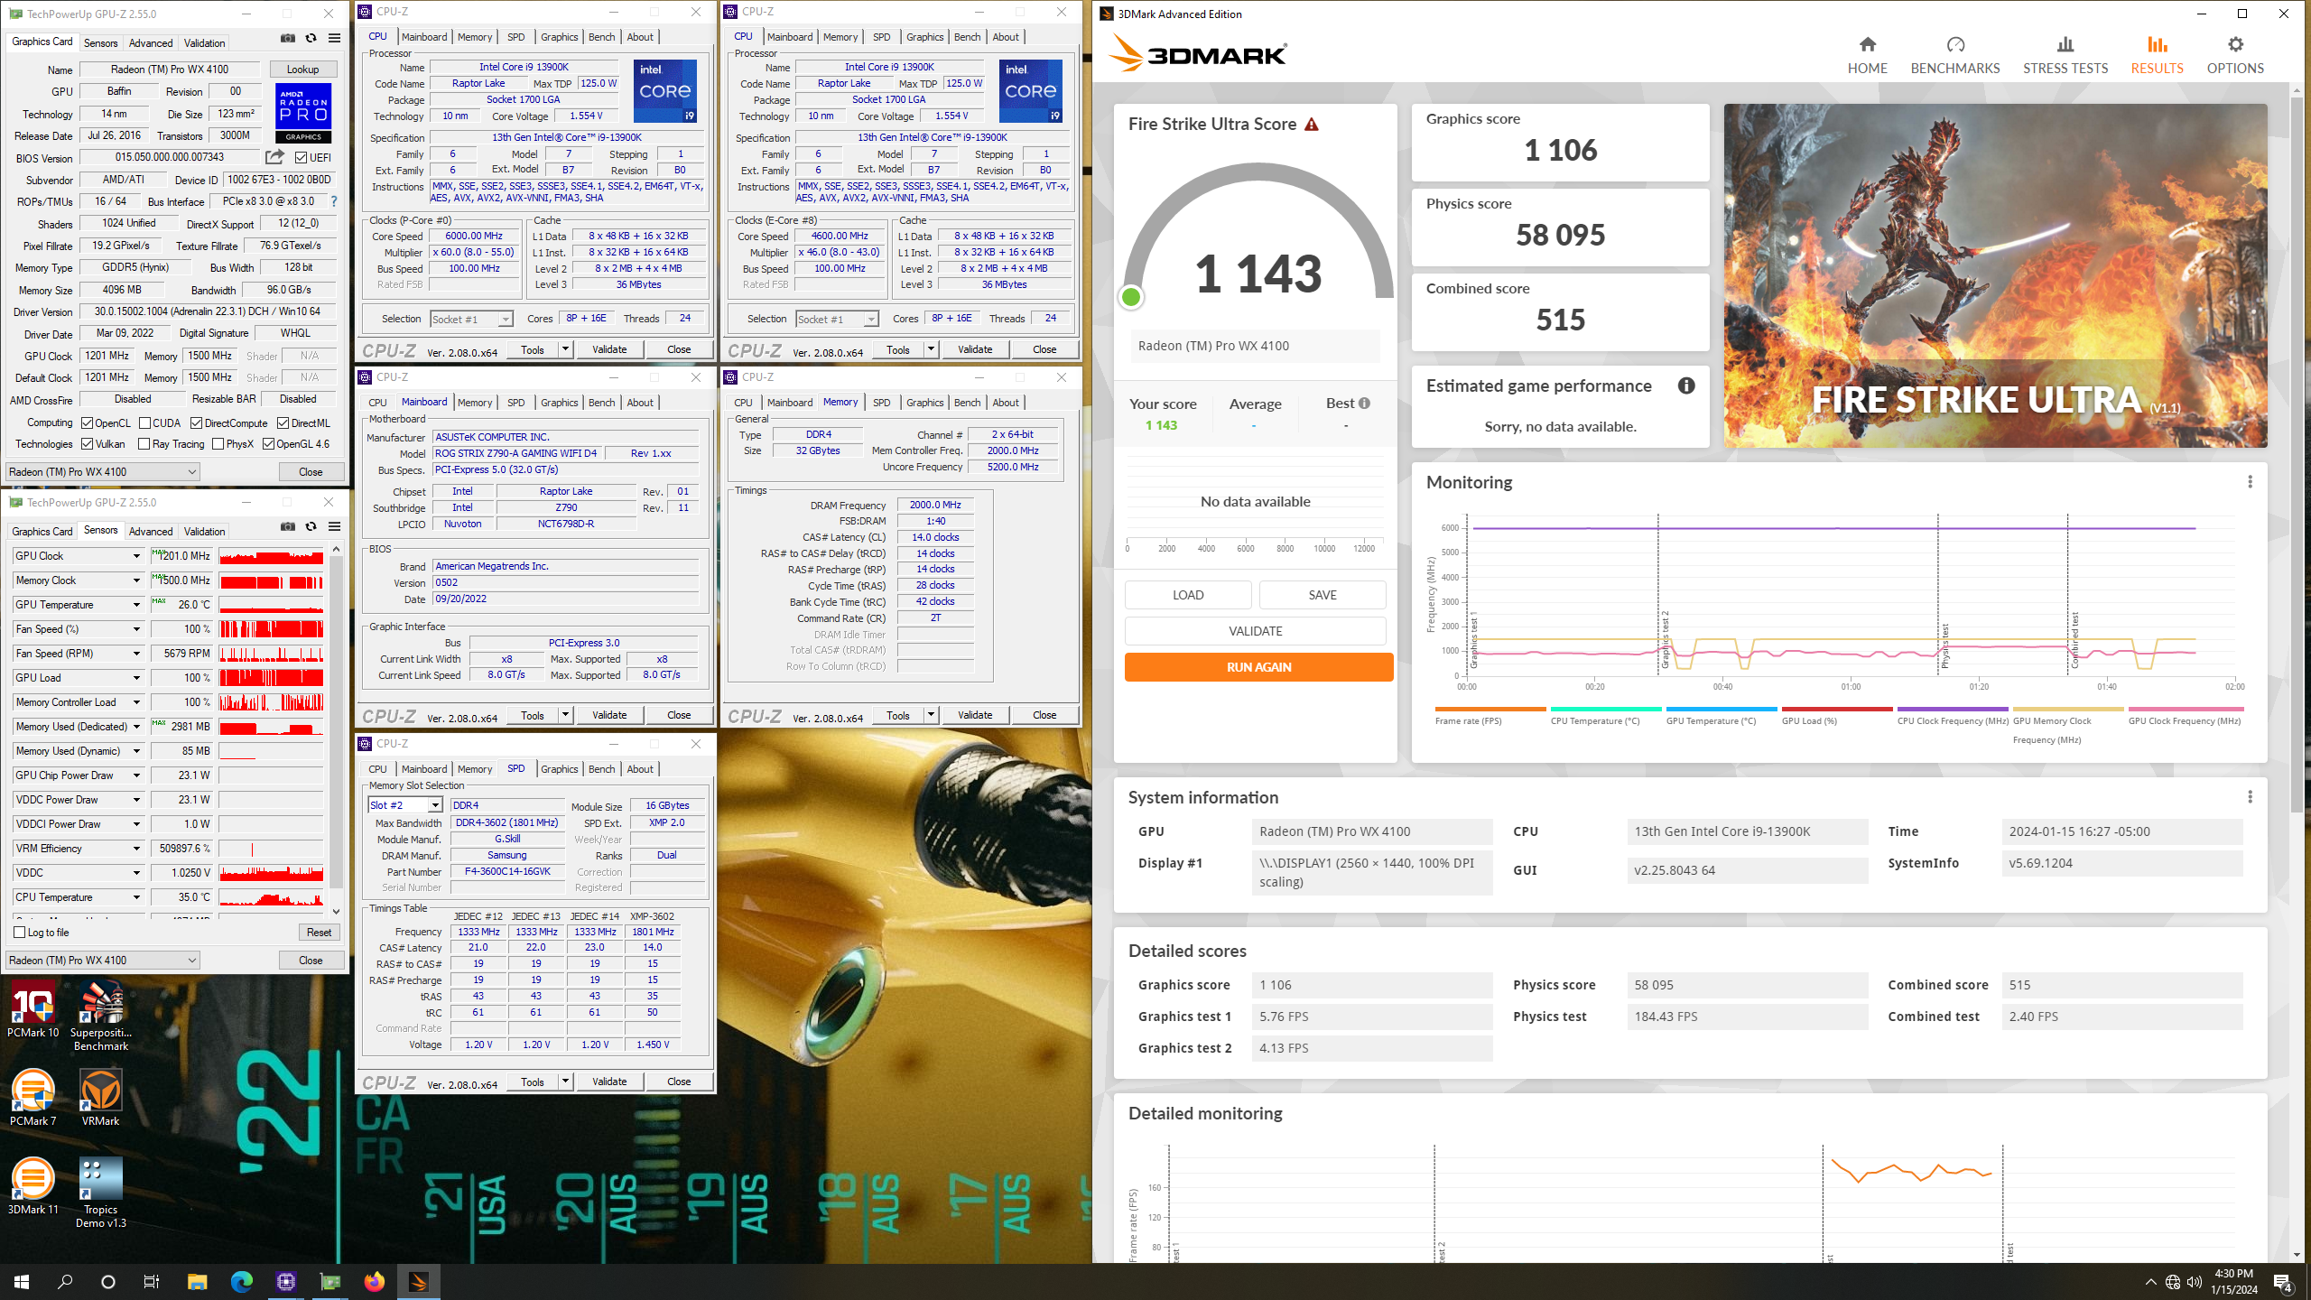Image resolution: width=2311 pixels, height=1300 pixels.
Task: Open the PCMark 10 desktop shortcut
Action: (x=33, y=1009)
